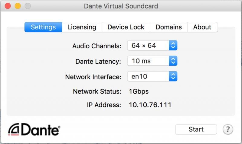Click the Dante logo
242x144 pixels.
34,130
